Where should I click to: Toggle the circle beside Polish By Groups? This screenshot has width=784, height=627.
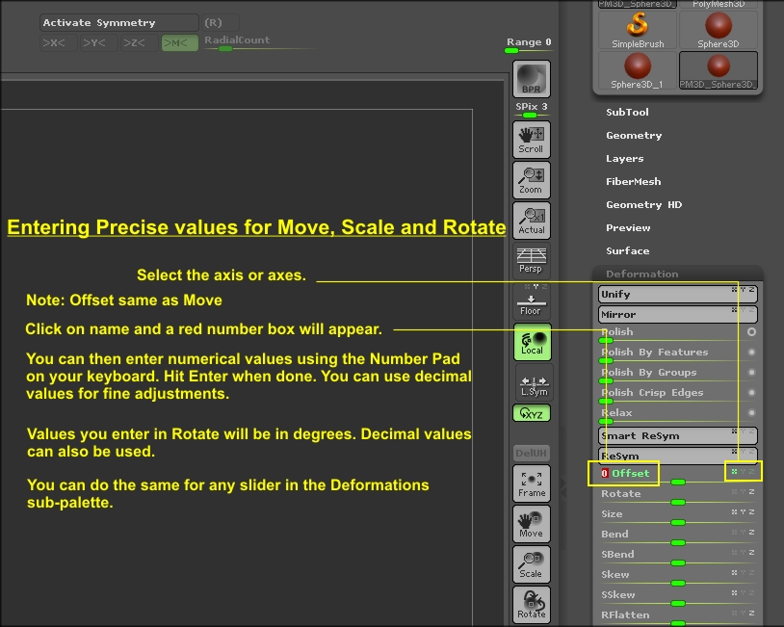751,372
